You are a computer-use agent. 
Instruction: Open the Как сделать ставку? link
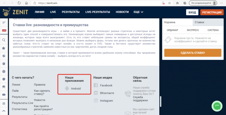pyautogui.click(x=42, y=92)
